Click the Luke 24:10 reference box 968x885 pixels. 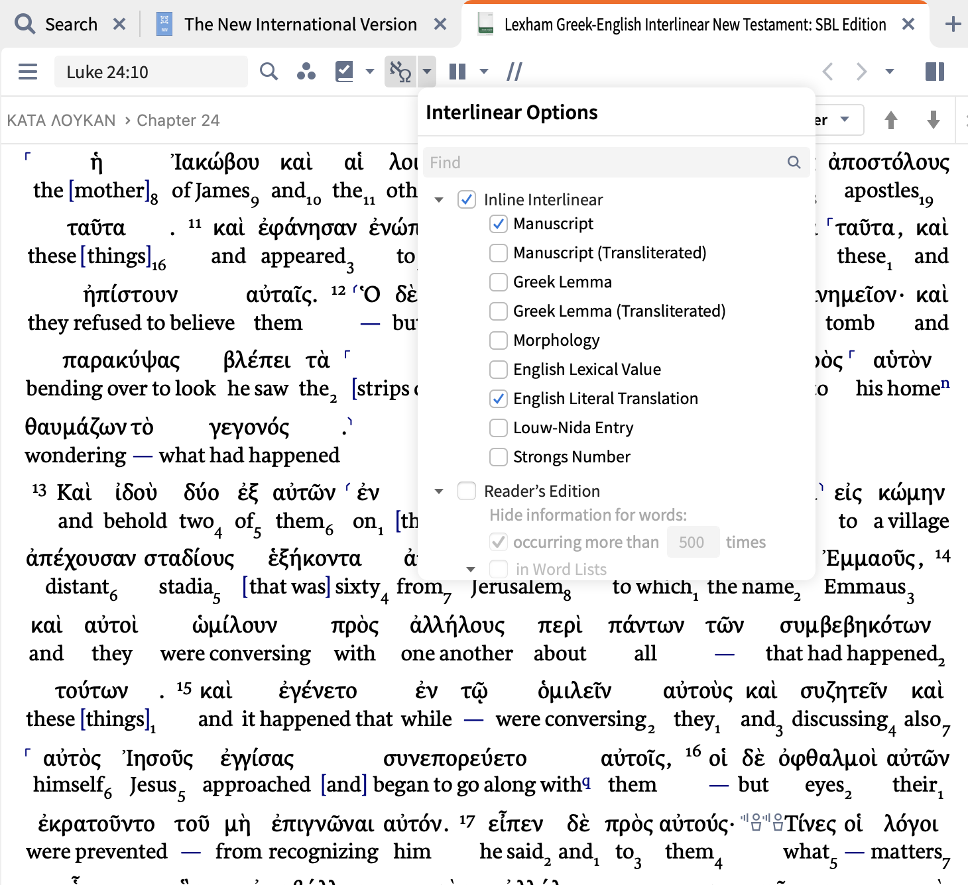pyautogui.click(x=151, y=72)
